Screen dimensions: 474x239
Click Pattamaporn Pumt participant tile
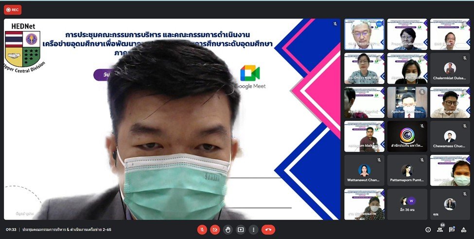(407, 171)
